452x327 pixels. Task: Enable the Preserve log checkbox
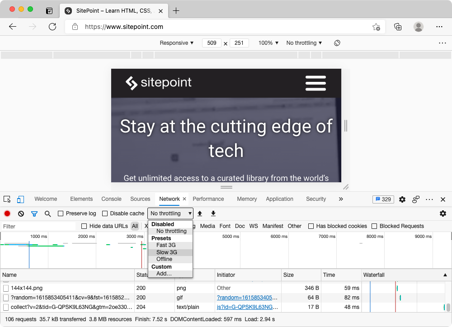[x=61, y=213]
